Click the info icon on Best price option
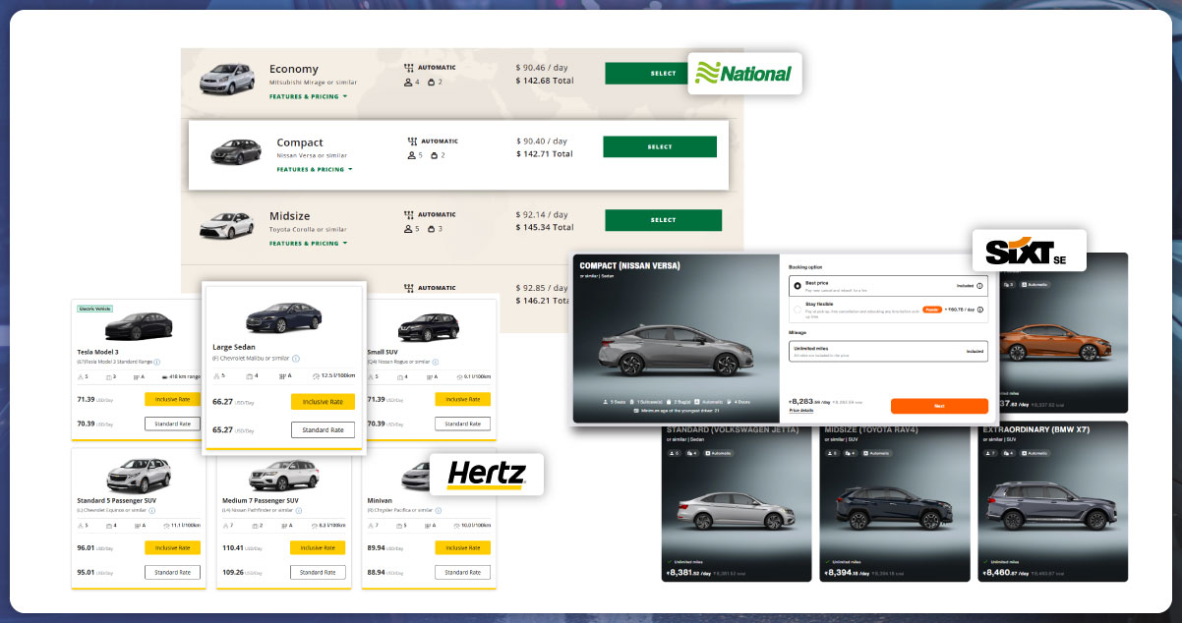 [x=979, y=286]
